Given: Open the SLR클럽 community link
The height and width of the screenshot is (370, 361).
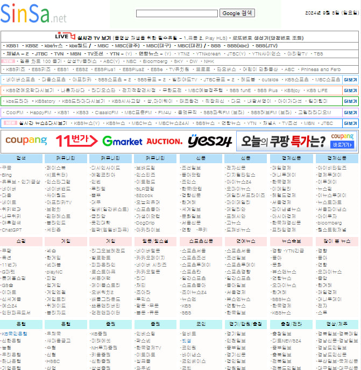Looking at the screenshot, I should coord(145,189).
